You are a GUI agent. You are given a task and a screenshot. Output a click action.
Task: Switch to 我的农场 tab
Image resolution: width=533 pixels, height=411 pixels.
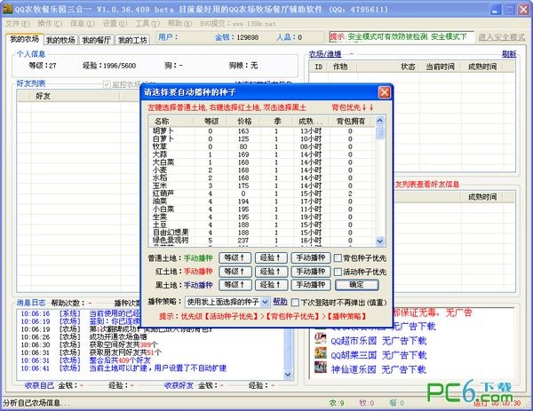click(x=25, y=39)
